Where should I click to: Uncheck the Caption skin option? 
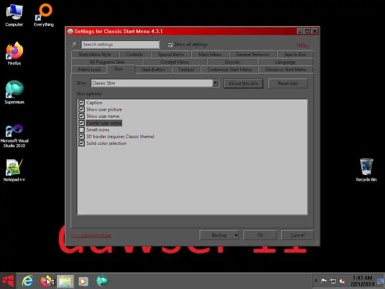(x=82, y=102)
